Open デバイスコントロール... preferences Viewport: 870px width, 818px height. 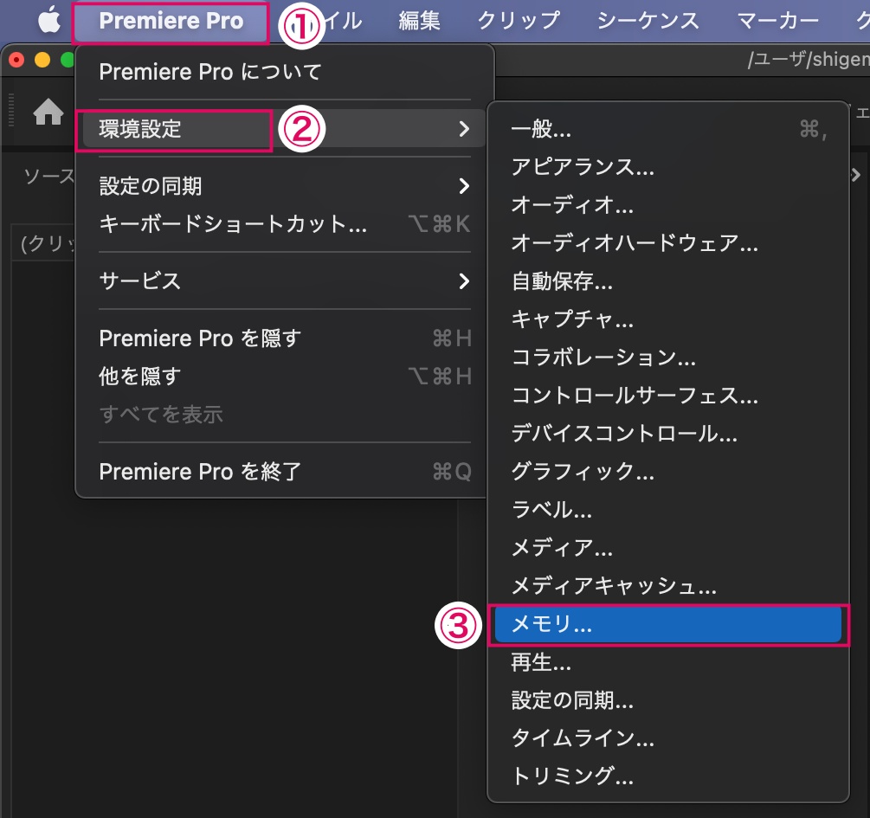(668, 434)
